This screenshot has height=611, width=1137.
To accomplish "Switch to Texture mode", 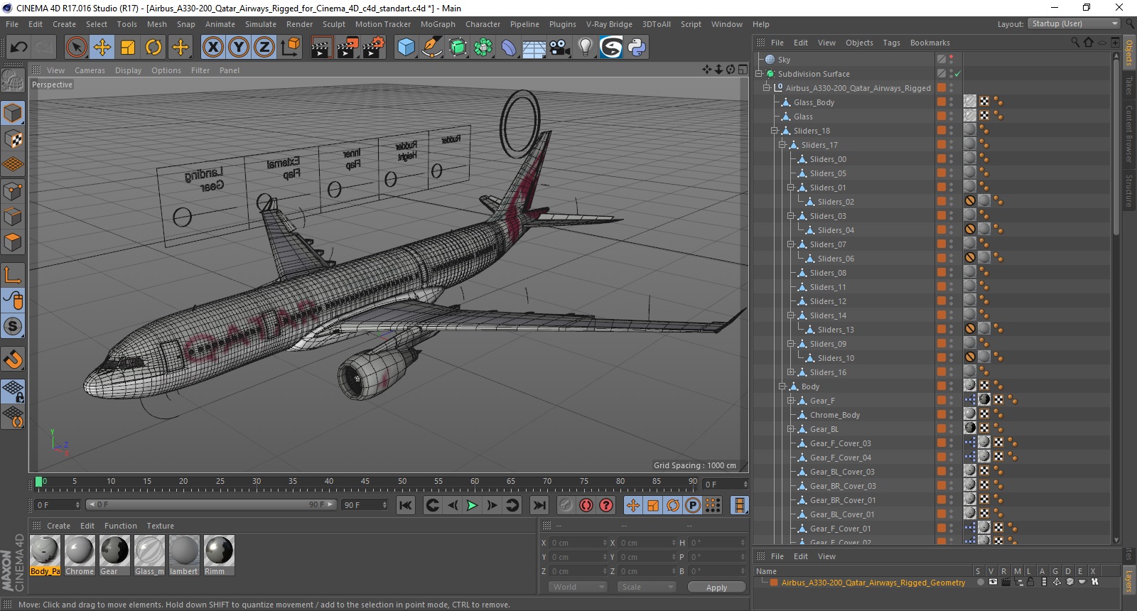I will [13, 139].
